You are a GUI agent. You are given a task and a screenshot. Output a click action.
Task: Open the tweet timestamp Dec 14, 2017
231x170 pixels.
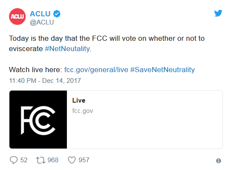45,81
